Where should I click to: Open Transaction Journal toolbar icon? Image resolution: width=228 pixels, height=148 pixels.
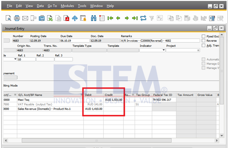[x=212, y=18]
